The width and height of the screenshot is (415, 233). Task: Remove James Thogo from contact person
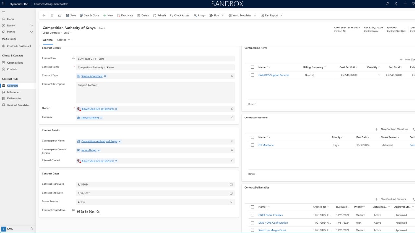[x=99, y=150]
